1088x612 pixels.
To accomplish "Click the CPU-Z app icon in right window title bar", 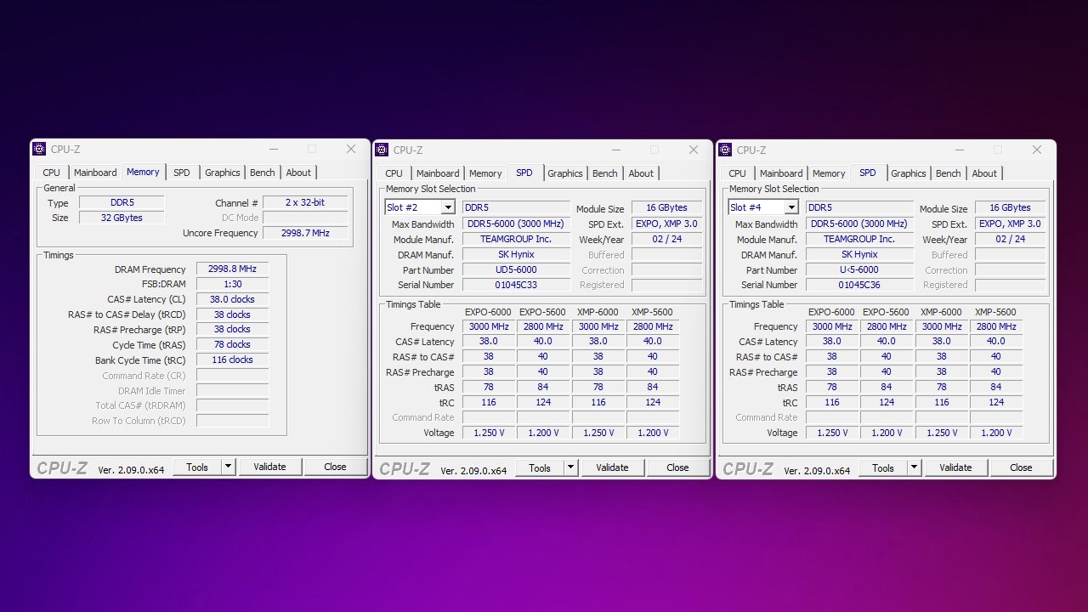I will tap(725, 150).
